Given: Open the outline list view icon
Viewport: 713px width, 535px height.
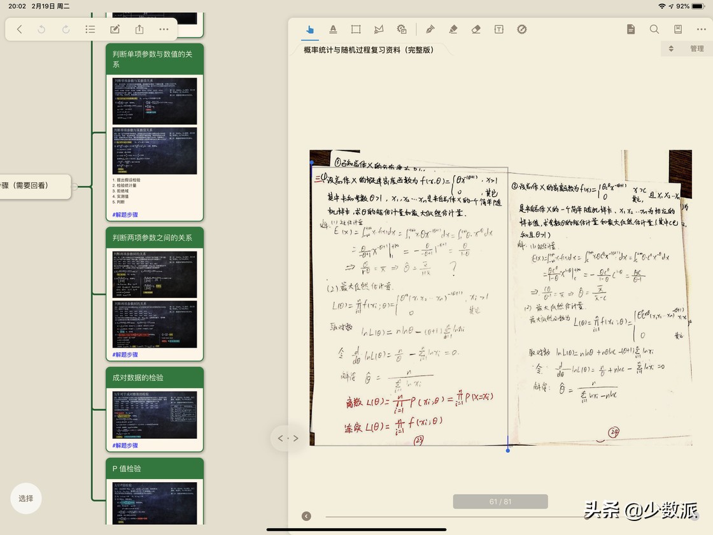Looking at the screenshot, I should click(90, 29).
